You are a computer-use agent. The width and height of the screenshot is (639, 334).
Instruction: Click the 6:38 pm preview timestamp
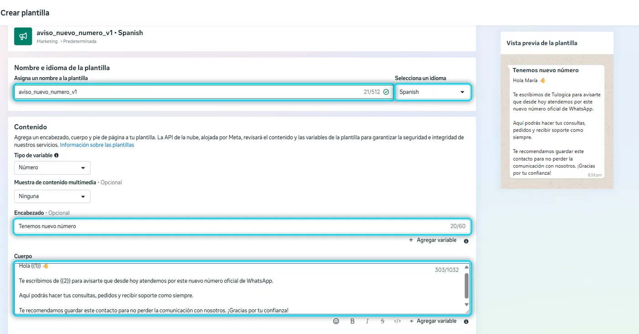pyautogui.click(x=595, y=175)
